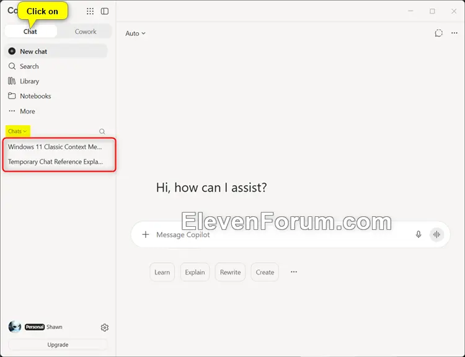Viewport: 465px width, 357px height.
Task: Click the Upgrade button
Action: coord(58,345)
